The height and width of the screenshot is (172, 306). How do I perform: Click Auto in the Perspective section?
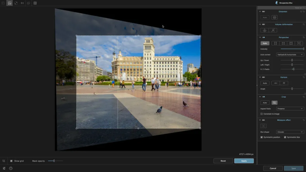point(265,43)
